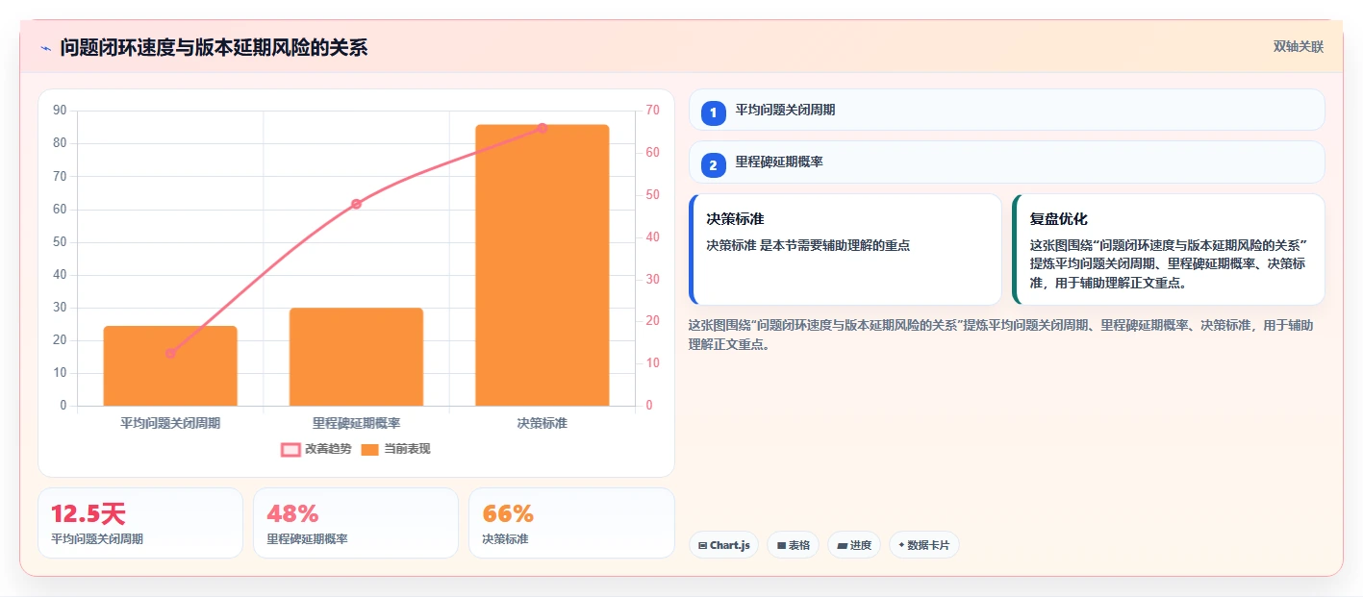Click the trend line point at 66
The width and height of the screenshot is (1363, 597).
click(543, 128)
